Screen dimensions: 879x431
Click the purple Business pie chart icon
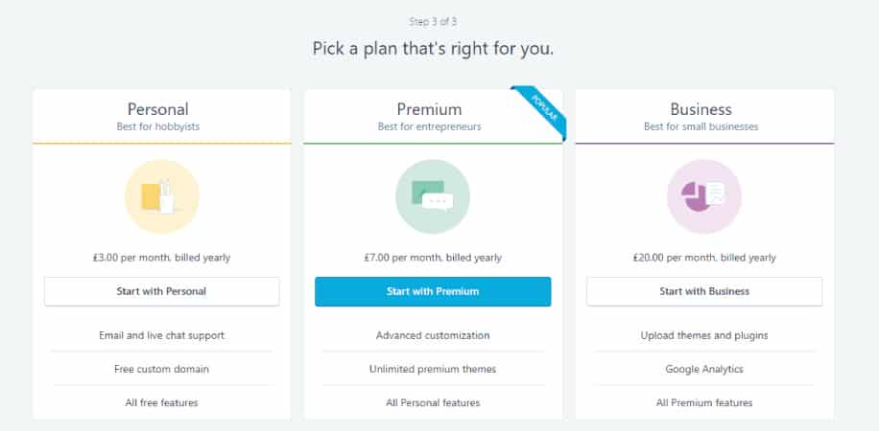pos(704,196)
